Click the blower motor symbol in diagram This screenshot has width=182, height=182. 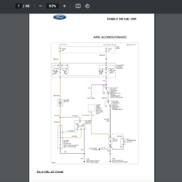(x=60, y=103)
